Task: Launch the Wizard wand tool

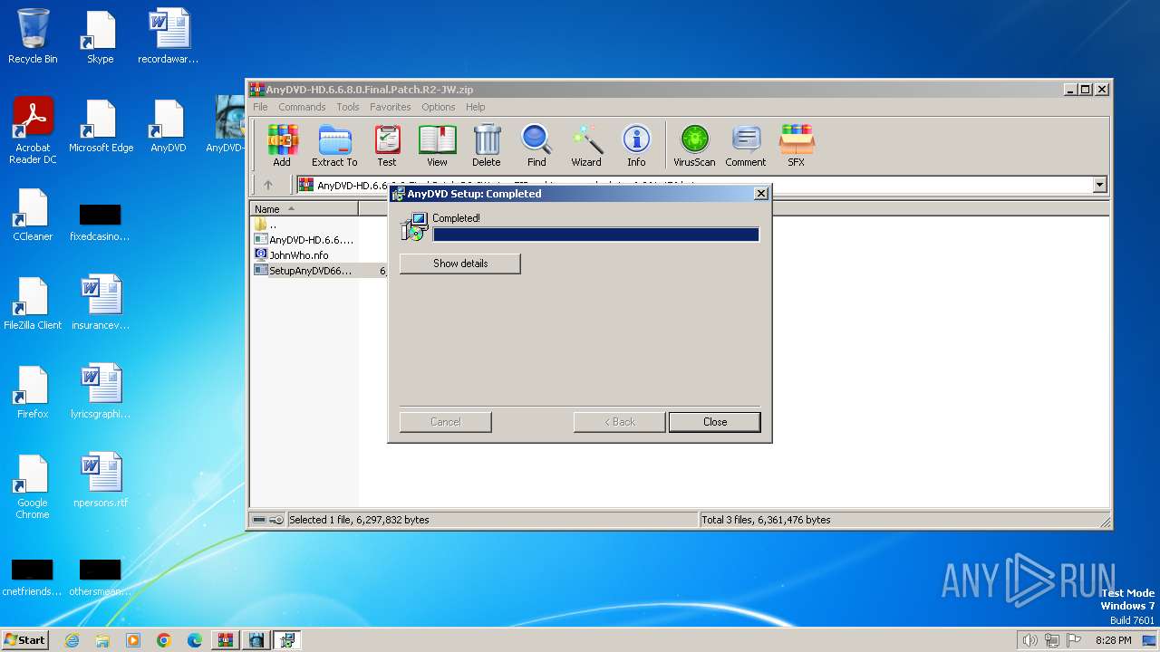Action: (x=586, y=146)
